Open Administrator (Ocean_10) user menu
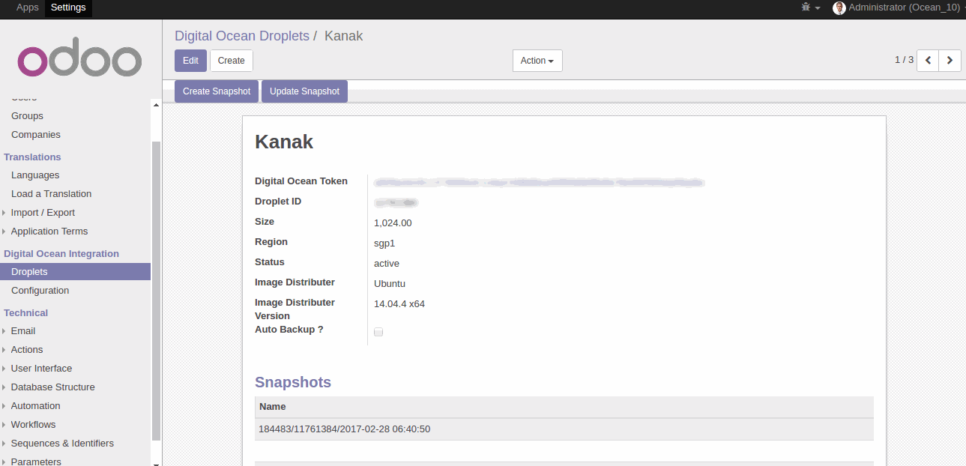The image size is (966, 466). coord(899,7)
